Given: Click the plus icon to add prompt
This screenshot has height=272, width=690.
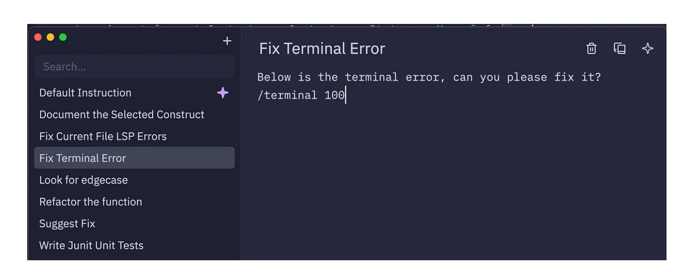Looking at the screenshot, I should (x=227, y=41).
